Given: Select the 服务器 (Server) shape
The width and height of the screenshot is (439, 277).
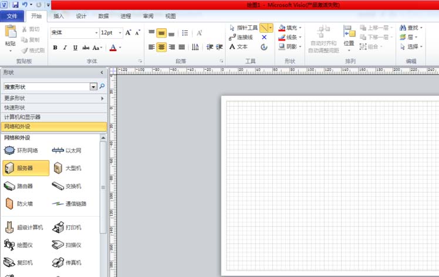Looking at the screenshot, I should point(25,168).
